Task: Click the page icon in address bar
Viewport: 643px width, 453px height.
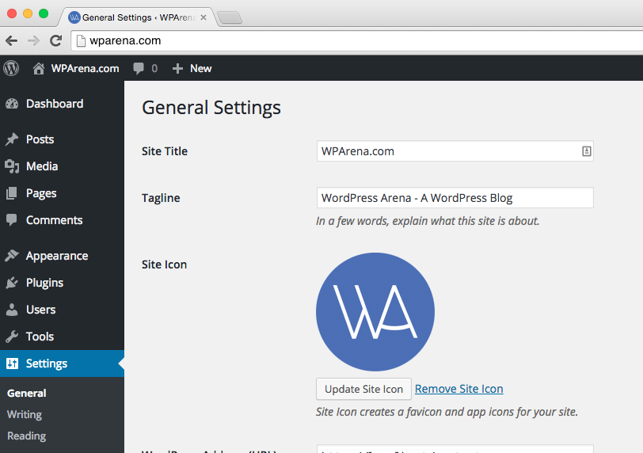Action: coord(82,40)
